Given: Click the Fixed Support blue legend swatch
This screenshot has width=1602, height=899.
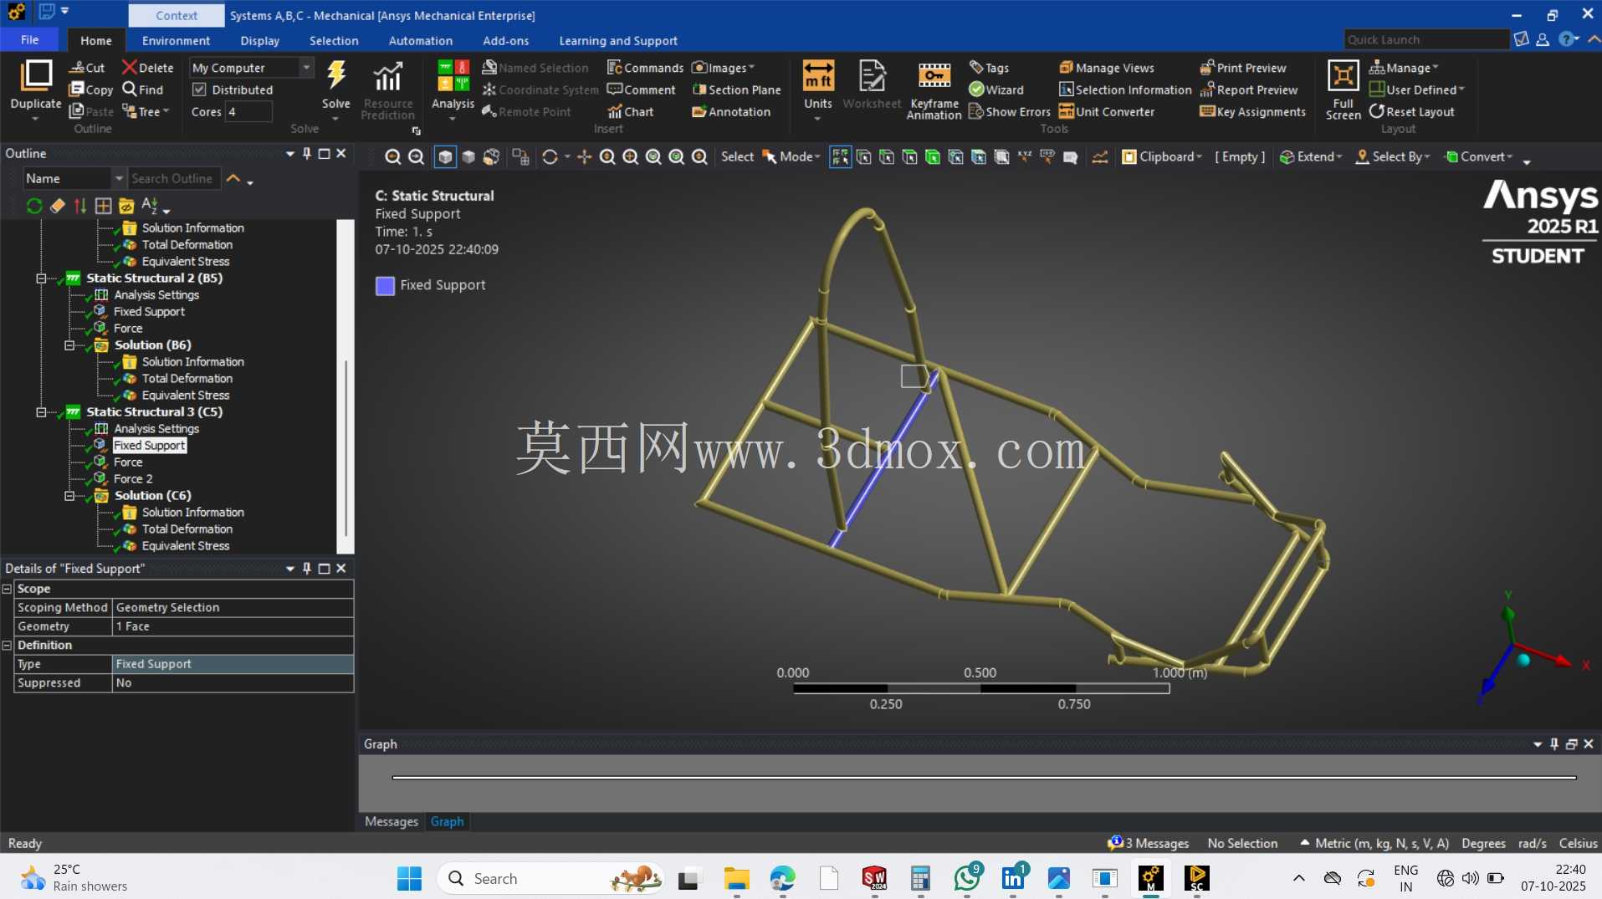Looking at the screenshot, I should click(385, 285).
